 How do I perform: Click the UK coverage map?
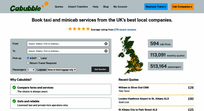[x=130, y=55]
